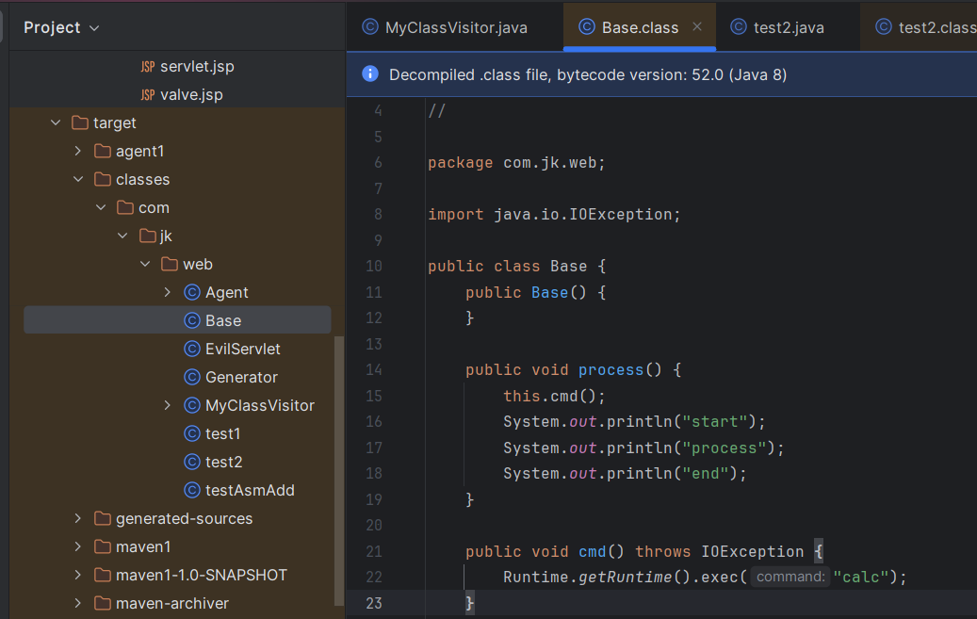977x619 pixels.
Task: Switch to the test2.java tab
Action: 789,27
